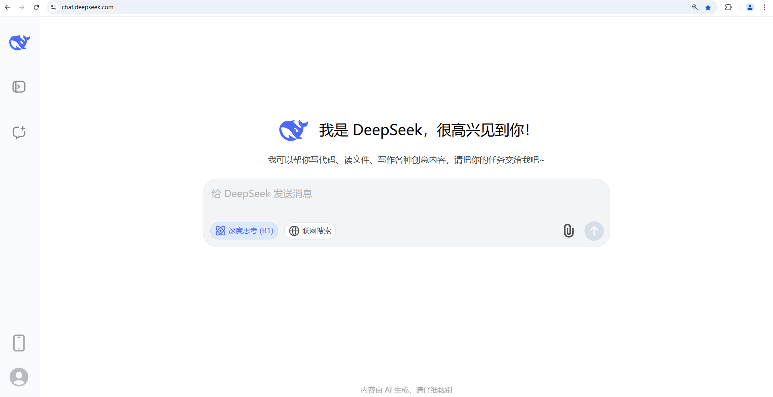Click the bookmark star icon
The width and height of the screenshot is (773, 397).
(x=708, y=7)
